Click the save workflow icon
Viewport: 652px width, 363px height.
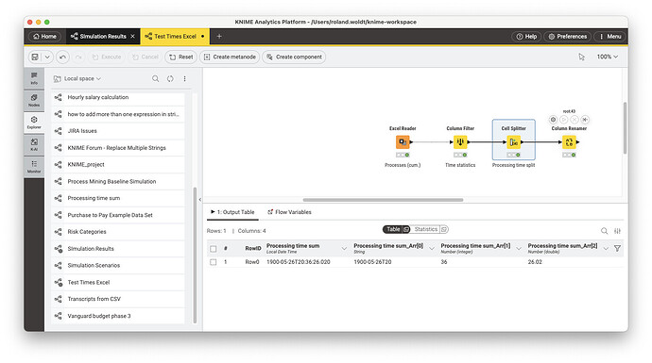pos(35,57)
